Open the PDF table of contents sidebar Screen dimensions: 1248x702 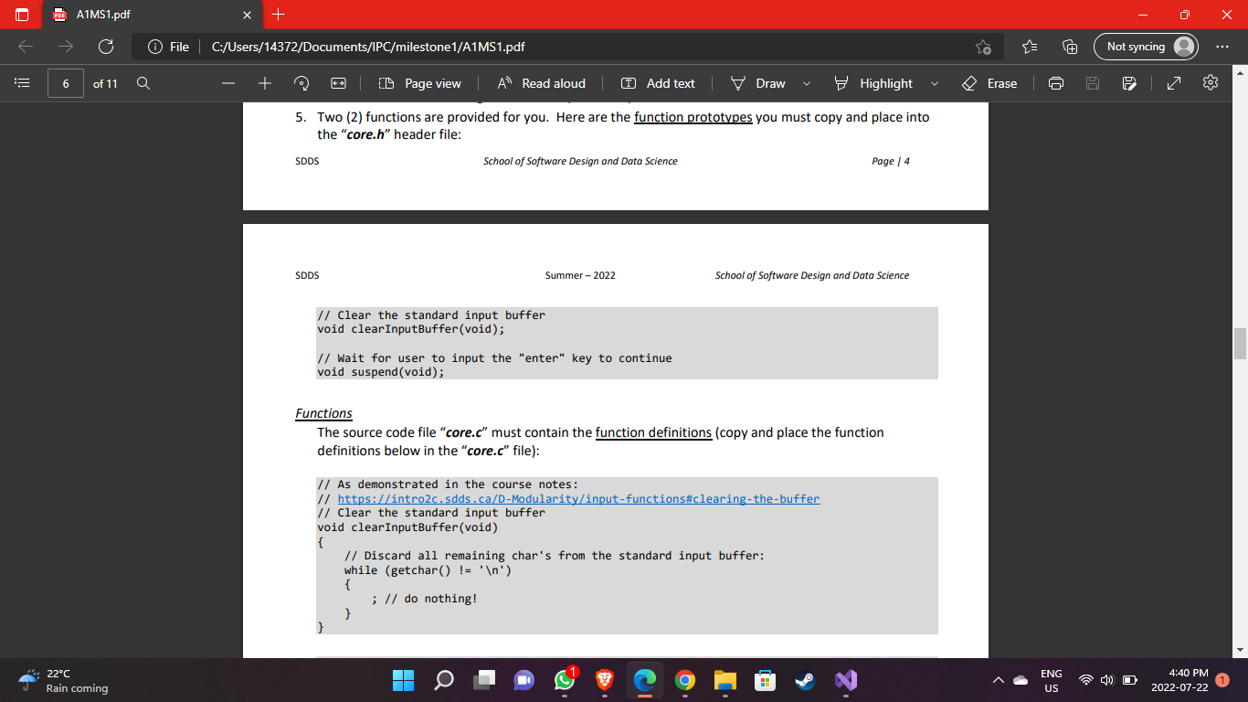[x=22, y=83]
